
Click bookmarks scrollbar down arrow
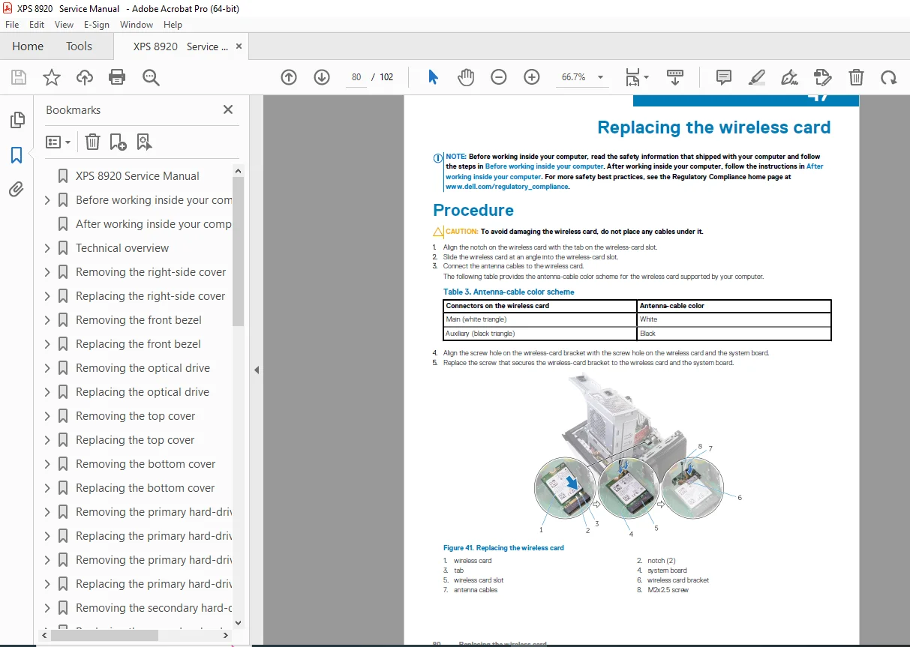click(x=239, y=622)
